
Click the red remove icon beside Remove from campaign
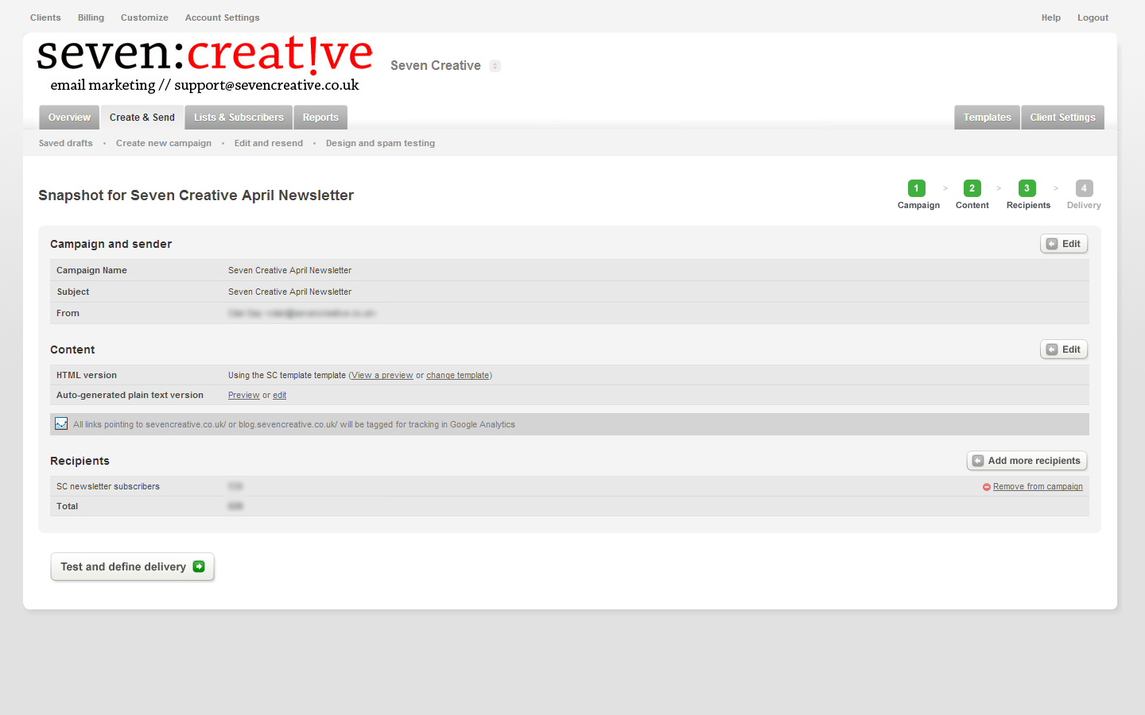coord(987,487)
